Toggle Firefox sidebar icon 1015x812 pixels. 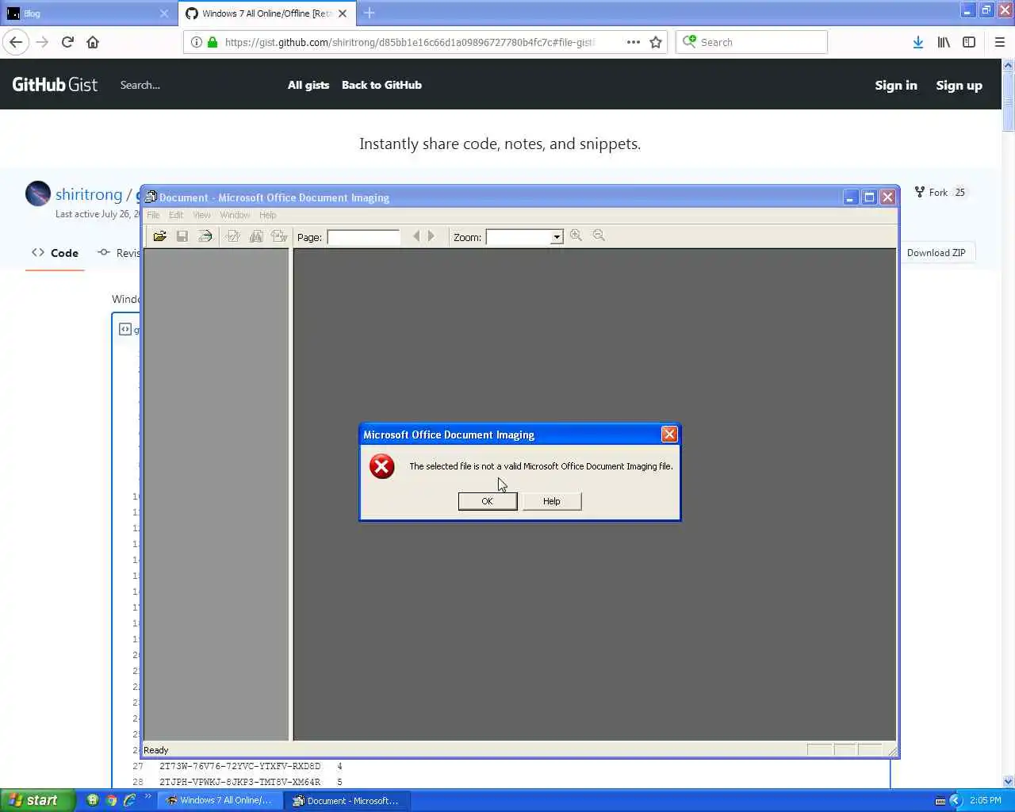969,42
